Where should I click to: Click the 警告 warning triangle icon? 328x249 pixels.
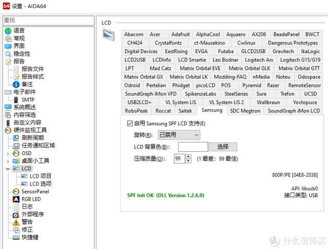click(x=16, y=222)
